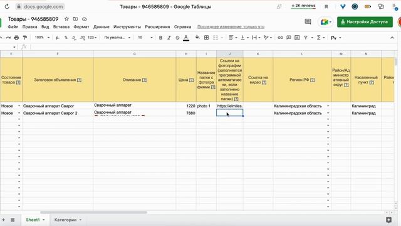
Task: Open the fill color bucket
Action: (x=197, y=38)
